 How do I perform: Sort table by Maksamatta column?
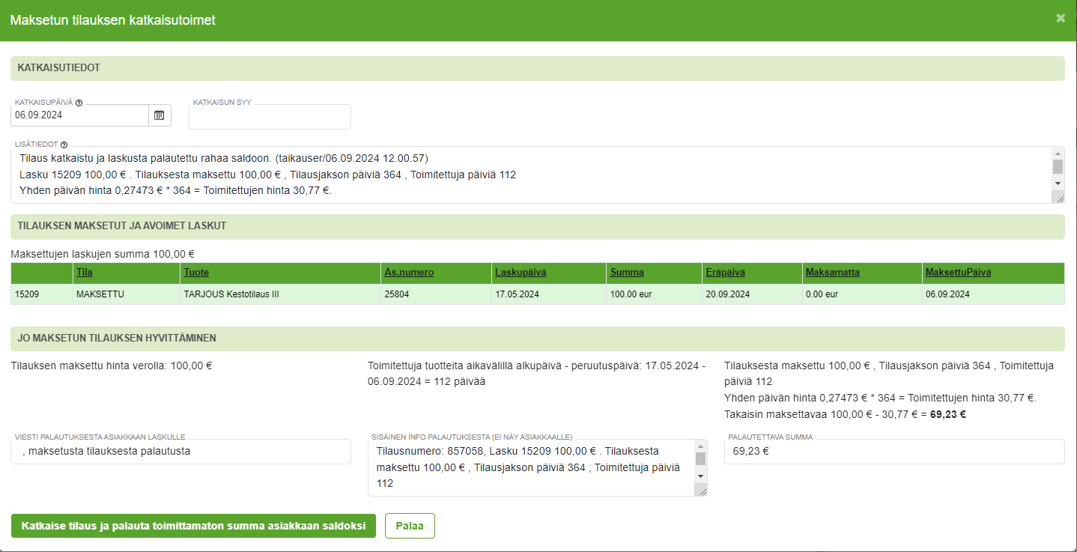[833, 273]
